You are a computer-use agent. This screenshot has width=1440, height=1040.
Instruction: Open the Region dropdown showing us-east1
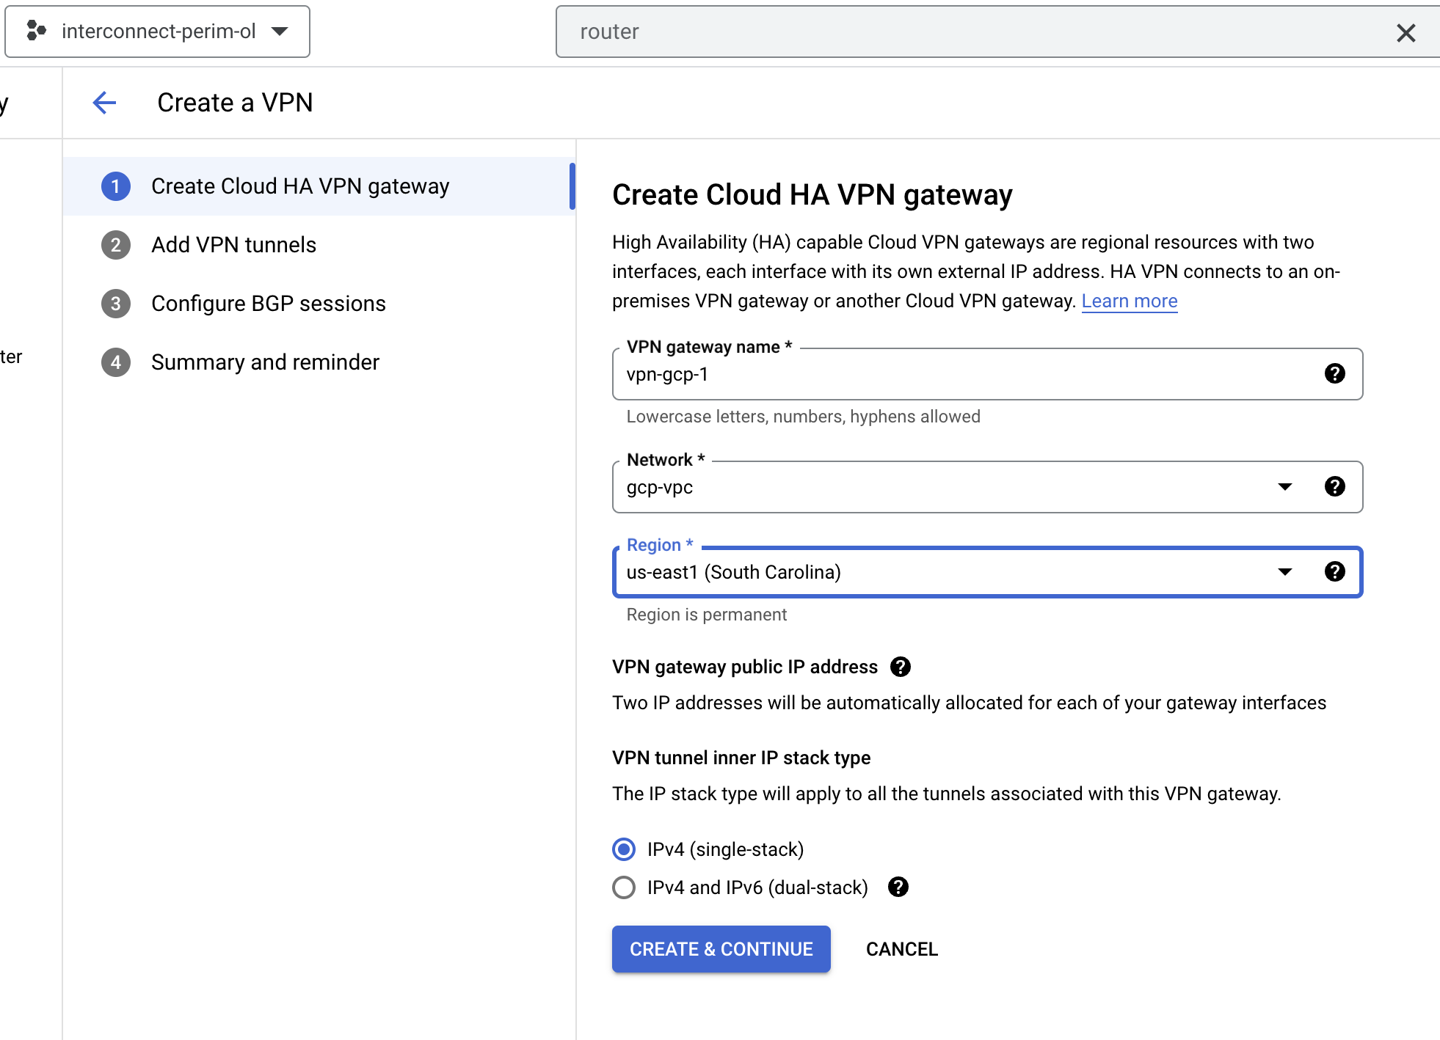[x=1285, y=572]
